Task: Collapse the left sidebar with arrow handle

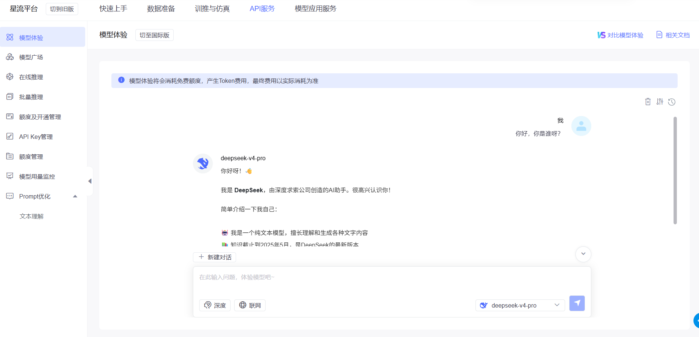Action: tap(90, 181)
